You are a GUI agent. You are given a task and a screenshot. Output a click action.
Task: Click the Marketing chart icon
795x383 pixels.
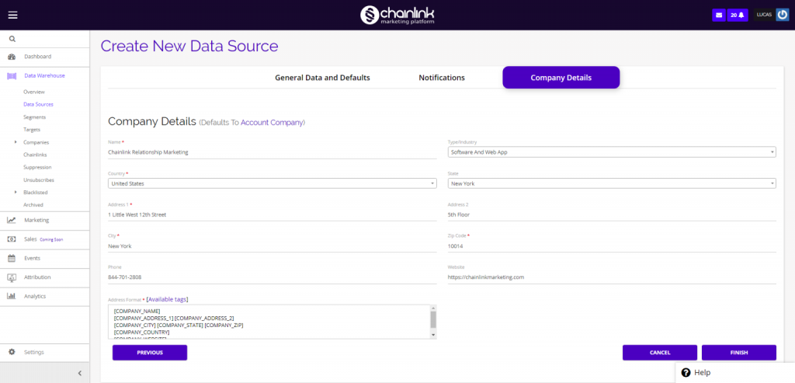pos(12,220)
